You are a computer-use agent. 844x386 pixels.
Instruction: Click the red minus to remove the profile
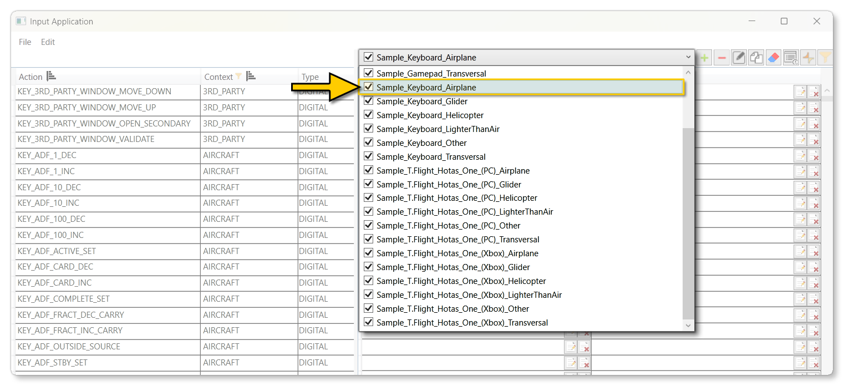coord(721,57)
